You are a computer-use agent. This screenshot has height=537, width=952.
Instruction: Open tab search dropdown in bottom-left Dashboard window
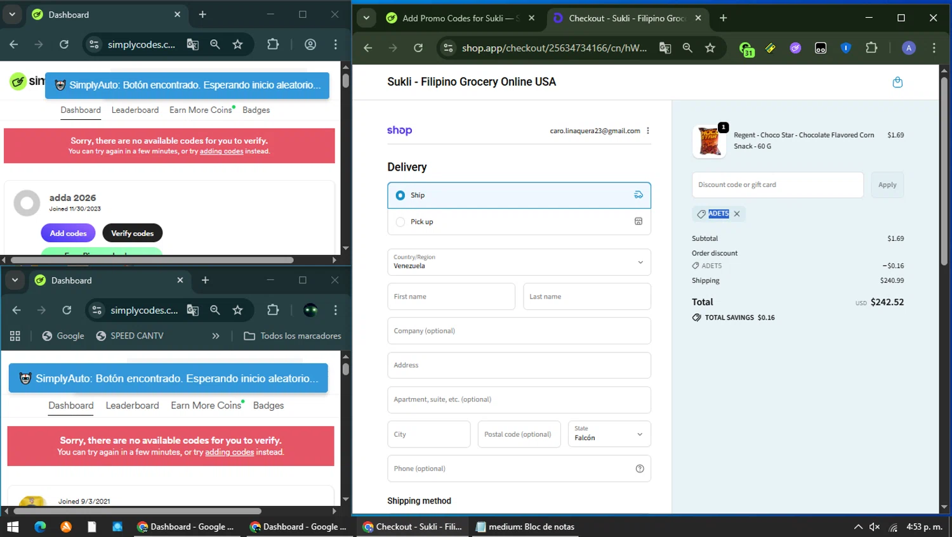point(15,280)
